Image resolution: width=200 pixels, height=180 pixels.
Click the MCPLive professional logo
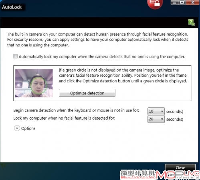coord(178,175)
